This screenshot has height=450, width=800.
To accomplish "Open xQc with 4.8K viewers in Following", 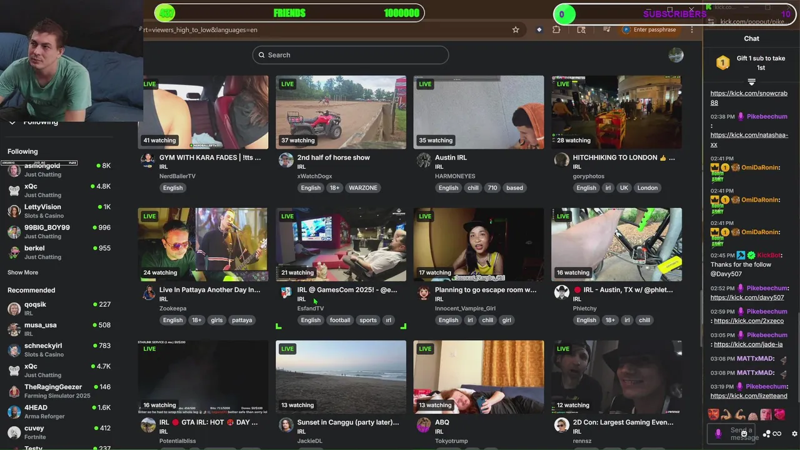I will [x=59, y=190].
